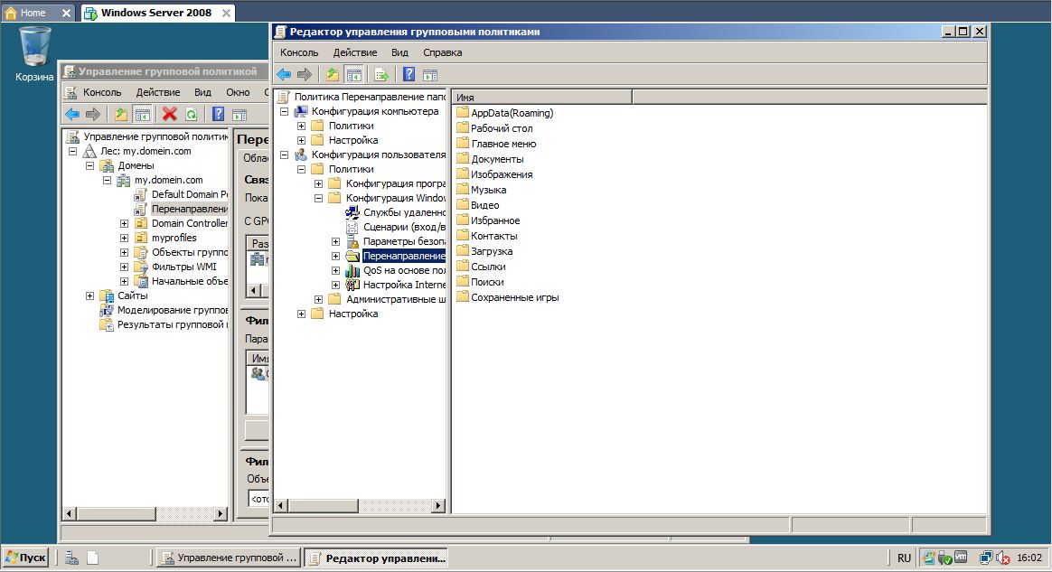
Task: Open the Загрузка folder
Action: coord(484,251)
